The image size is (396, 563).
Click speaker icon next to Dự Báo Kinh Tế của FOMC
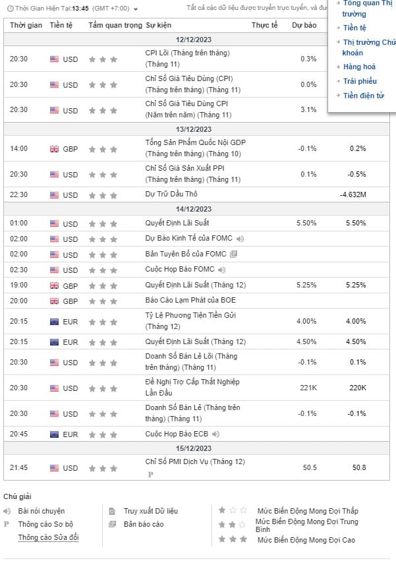pos(240,239)
